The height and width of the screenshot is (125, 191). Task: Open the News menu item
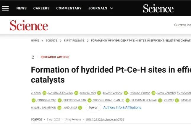point(22,8)
